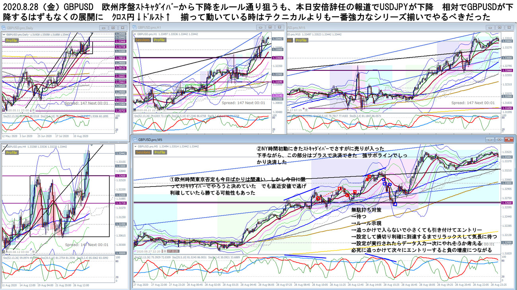Click the 12 May 2020 date on Daily axis

pos(10,136)
